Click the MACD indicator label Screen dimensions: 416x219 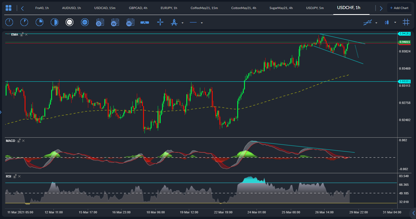click(x=10, y=141)
